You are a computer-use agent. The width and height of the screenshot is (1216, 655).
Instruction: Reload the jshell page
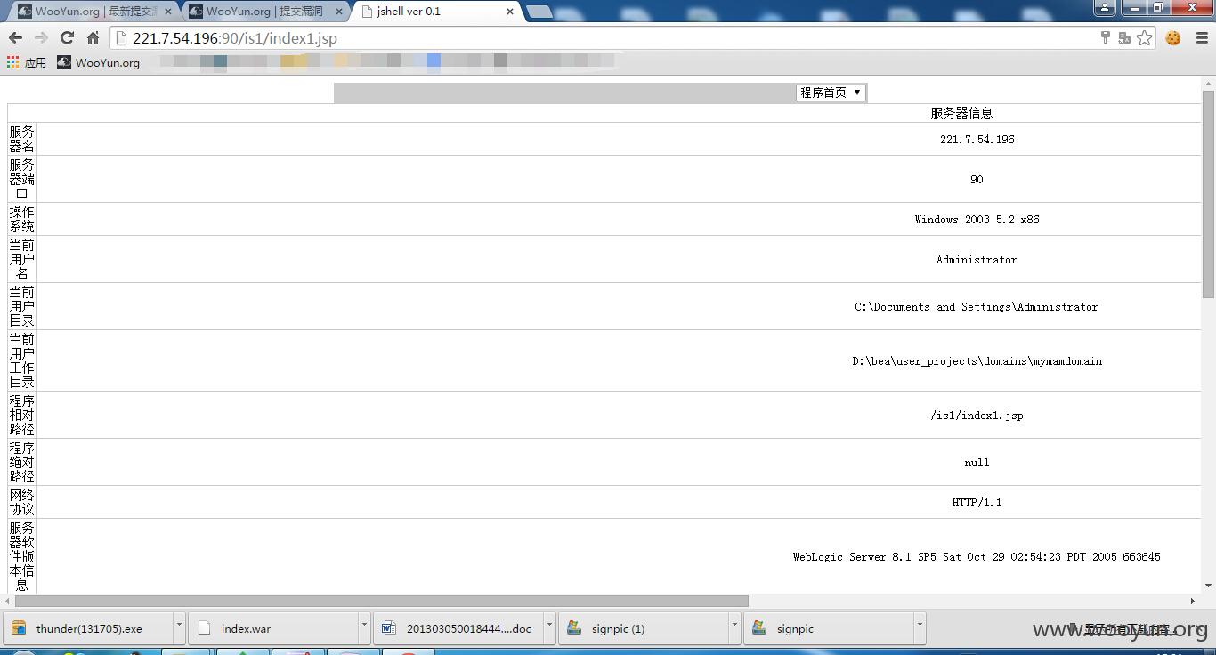click(x=67, y=37)
